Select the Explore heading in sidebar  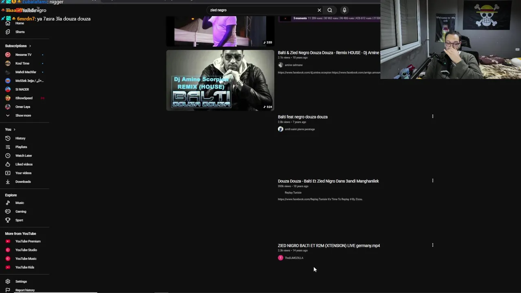point(11,195)
